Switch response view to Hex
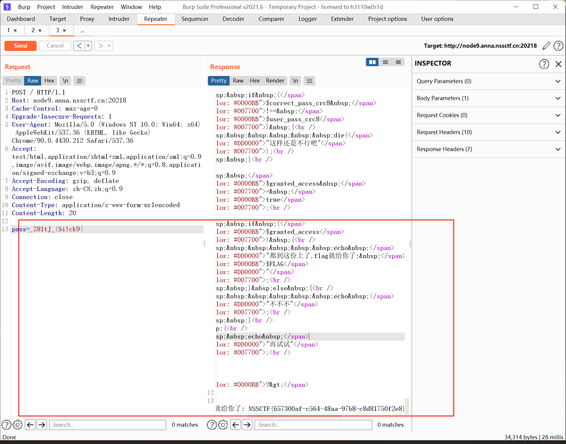 click(x=255, y=81)
